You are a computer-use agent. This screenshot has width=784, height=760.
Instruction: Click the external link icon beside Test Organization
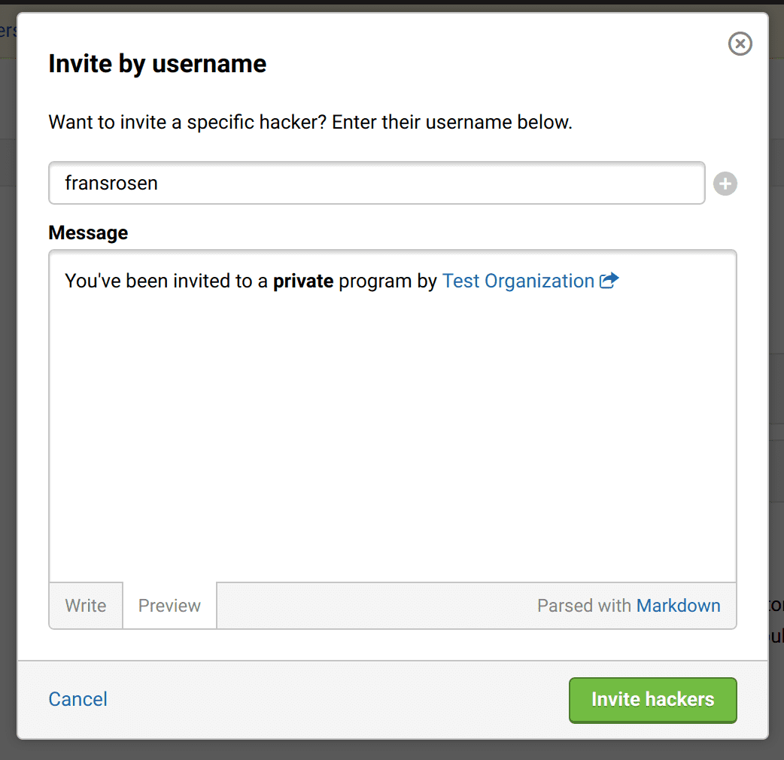[609, 281]
